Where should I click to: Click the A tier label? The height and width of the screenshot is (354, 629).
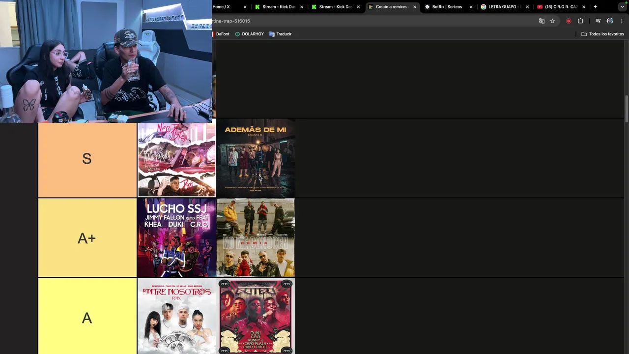click(x=87, y=318)
